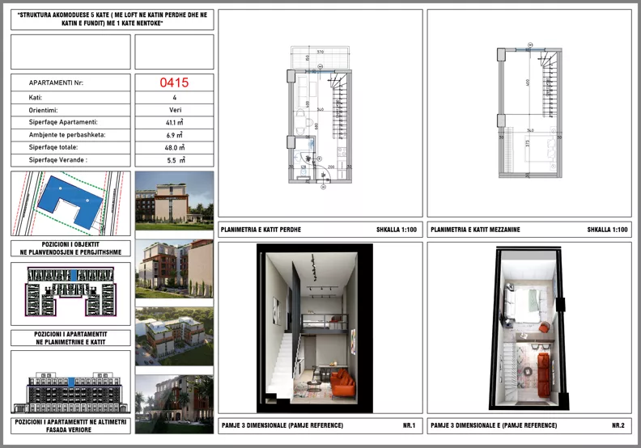Image resolution: width=641 pixels, height=448 pixels.
Task: Click the empty left header box below title
Action: (70, 52)
